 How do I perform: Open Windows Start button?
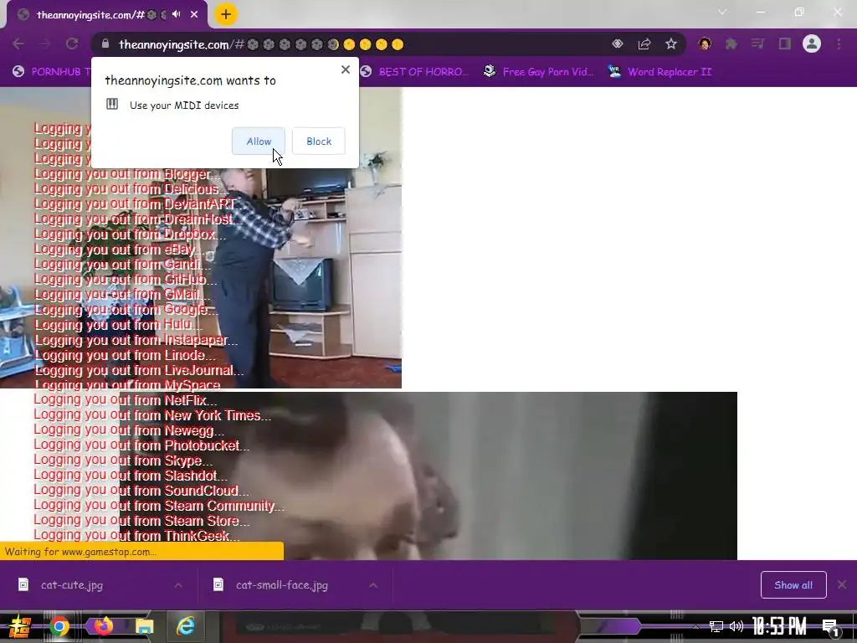click(x=18, y=626)
